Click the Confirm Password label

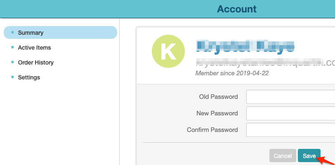tap(212, 130)
